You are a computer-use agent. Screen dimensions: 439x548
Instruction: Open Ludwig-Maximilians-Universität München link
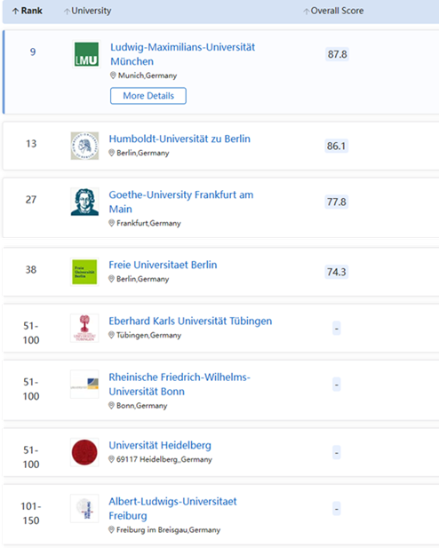tap(182, 54)
